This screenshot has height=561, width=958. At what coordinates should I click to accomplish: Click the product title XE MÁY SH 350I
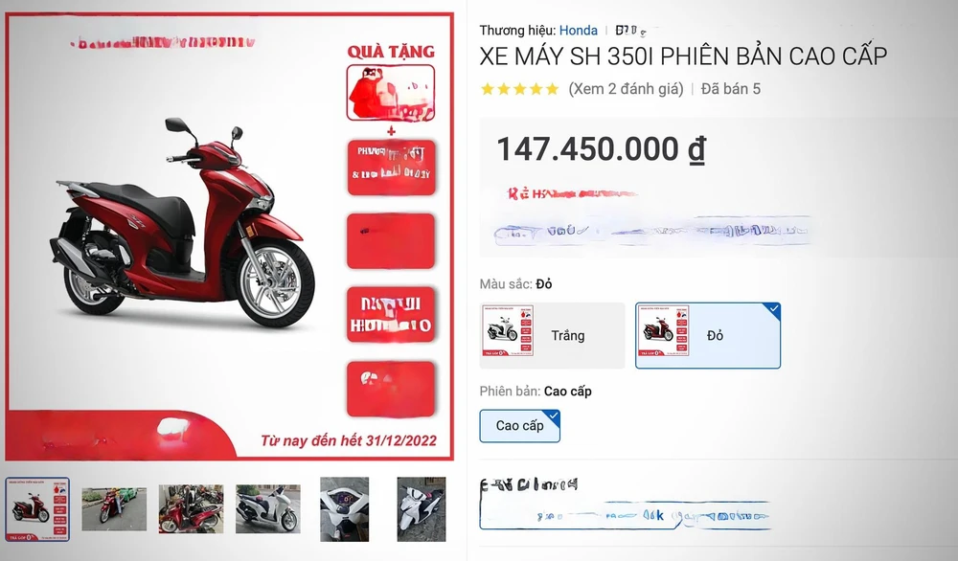pos(683,56)
